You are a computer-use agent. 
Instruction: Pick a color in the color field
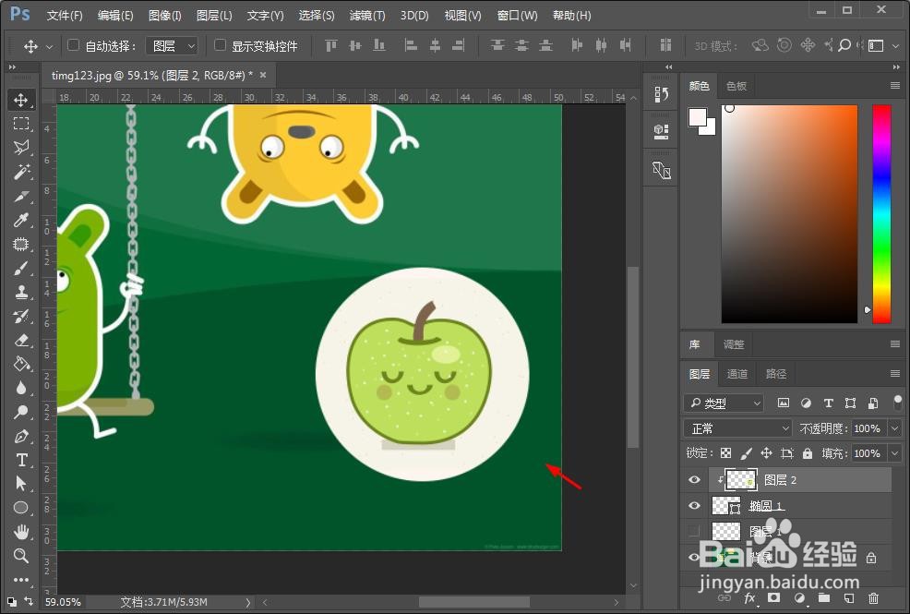click(789, 214)
